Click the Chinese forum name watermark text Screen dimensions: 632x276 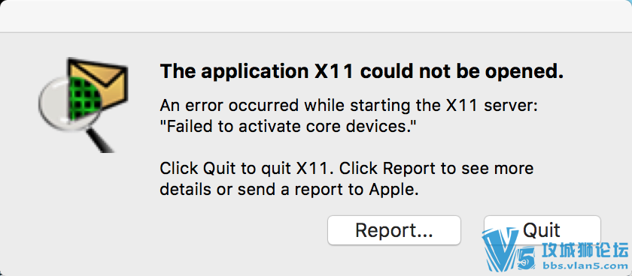[585, 250]
